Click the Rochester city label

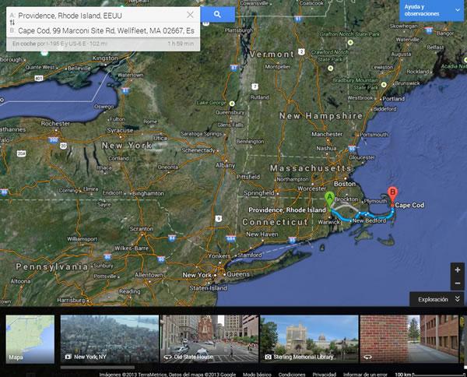point(55,123)
